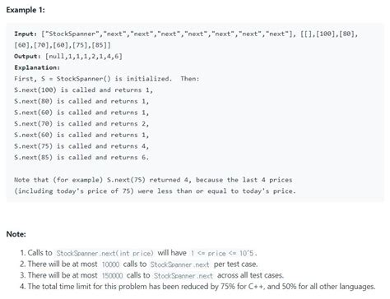The height and width of the screenshot is (299, 390).
Task: Click the Input label in code block
Action: (26, 34)
